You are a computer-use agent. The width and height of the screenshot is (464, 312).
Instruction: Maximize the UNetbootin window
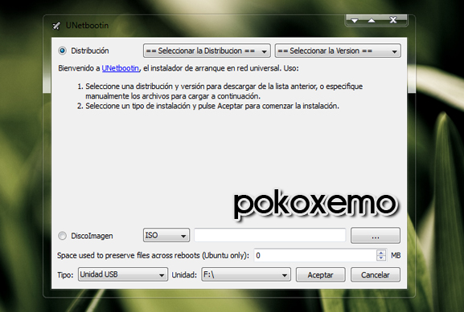[x=372, y=20]
